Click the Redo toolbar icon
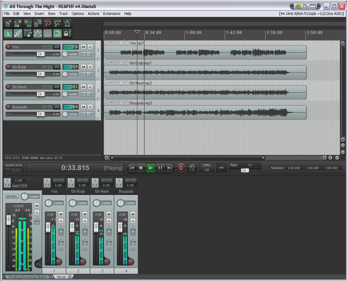 coord(57,23)
